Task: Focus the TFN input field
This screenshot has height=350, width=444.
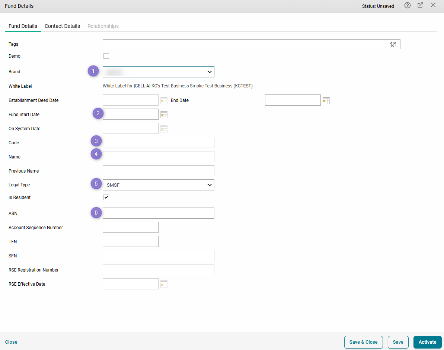Action: pyautogui.click(x=131, y=242)
